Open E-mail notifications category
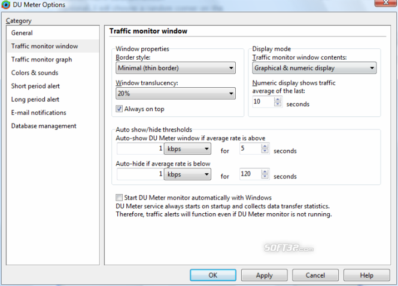Viewport: 398px width, 286px height. click(53, 113)
